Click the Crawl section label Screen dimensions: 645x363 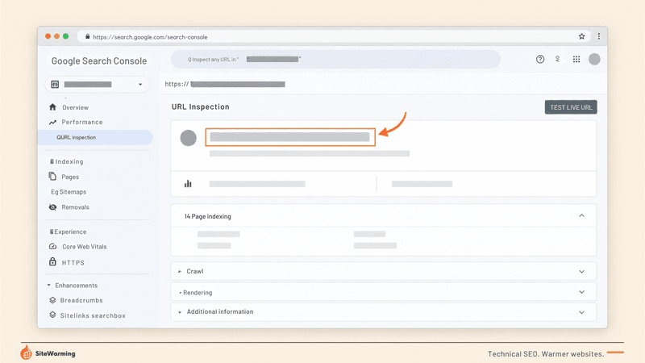pos(195,271)
